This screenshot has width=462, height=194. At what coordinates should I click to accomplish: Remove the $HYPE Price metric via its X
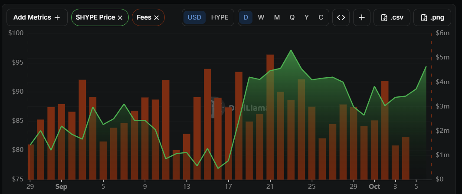click(120, 18)
